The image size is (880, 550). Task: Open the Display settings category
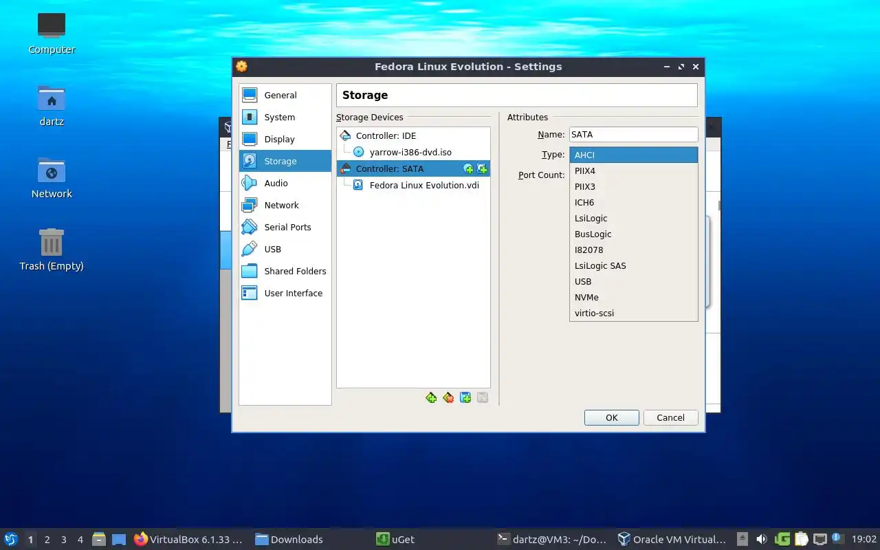point(285,139)
